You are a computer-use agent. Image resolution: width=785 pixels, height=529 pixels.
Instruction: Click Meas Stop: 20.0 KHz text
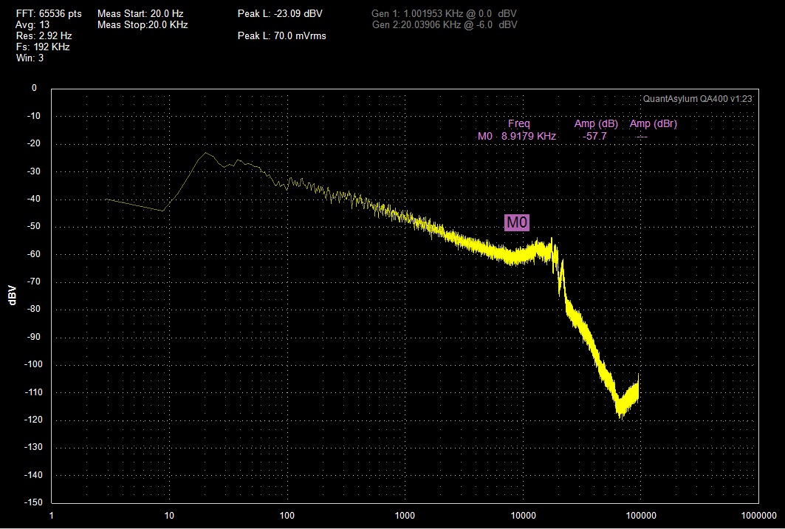(143, 24)
